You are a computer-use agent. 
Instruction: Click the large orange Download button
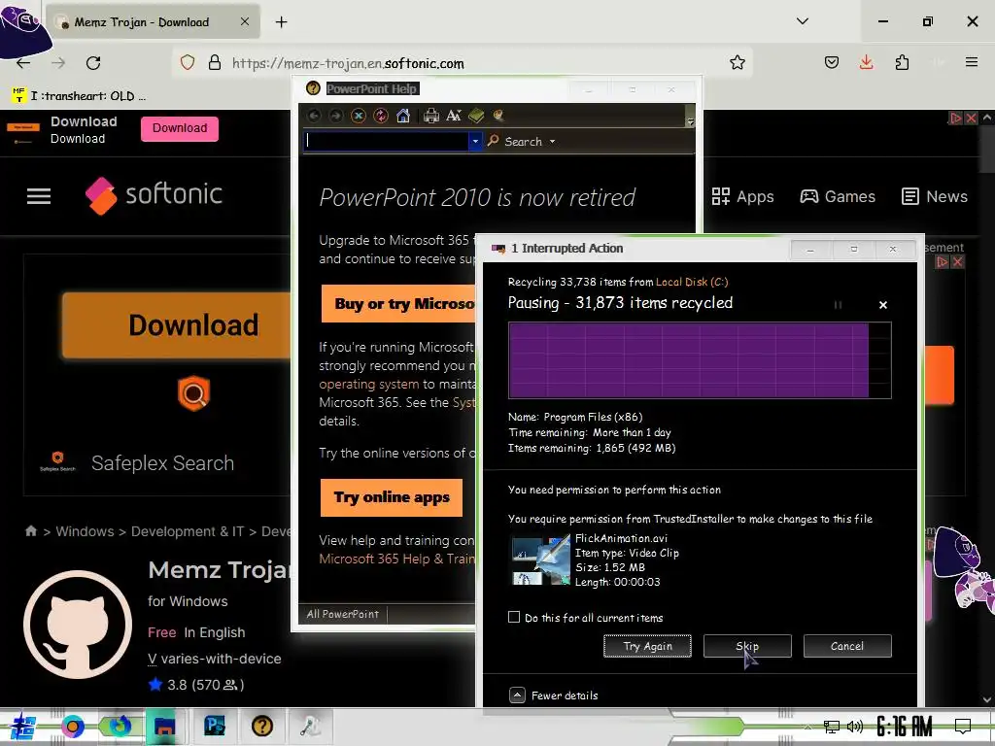click(x=177, y=324)
